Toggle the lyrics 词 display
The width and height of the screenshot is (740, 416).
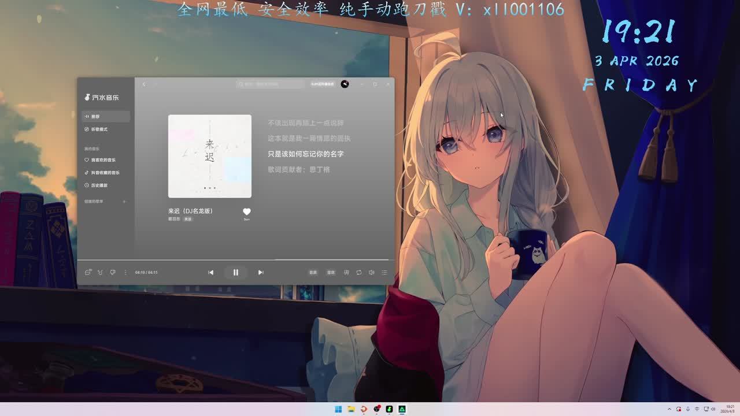pos(346,272)
